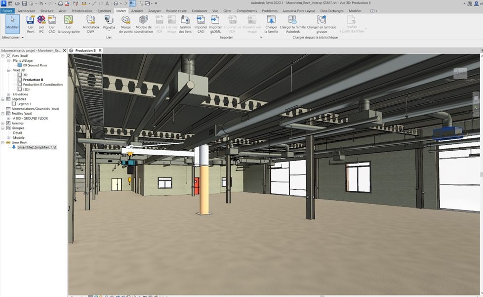Open Gestion des liens
Image resolution: width=483 pixels, height=297 pixels.
(185, 24)
